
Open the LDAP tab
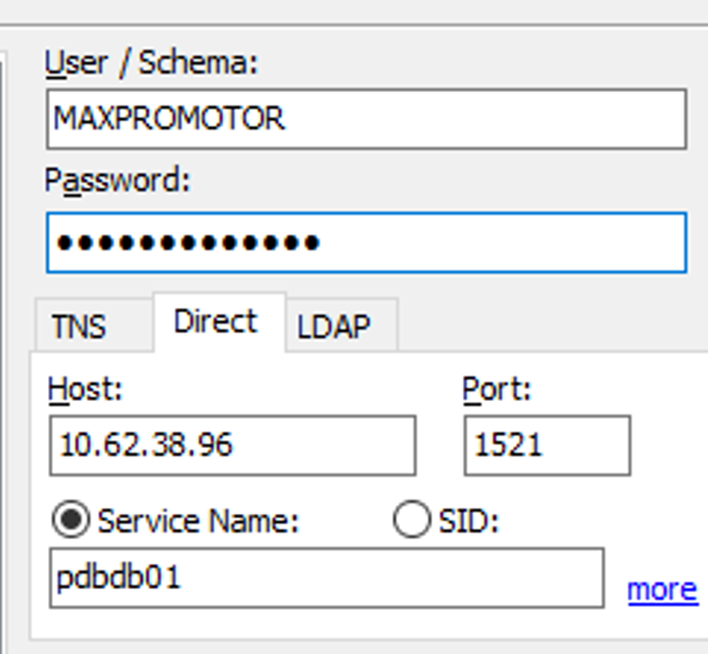[x=334, y=327]
